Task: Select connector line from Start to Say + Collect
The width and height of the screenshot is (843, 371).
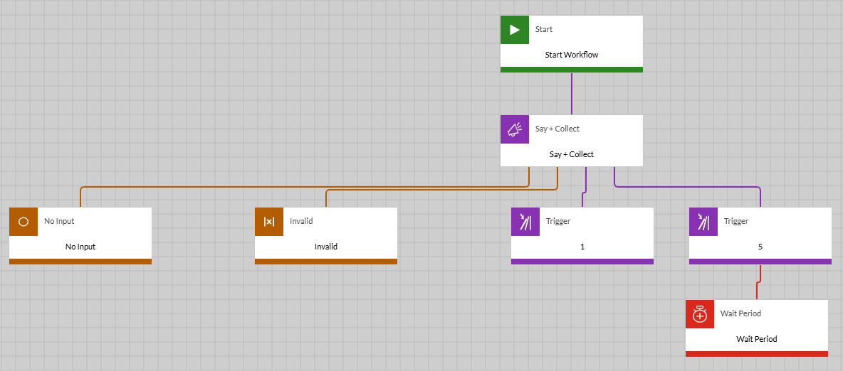Action: point(572,94)
